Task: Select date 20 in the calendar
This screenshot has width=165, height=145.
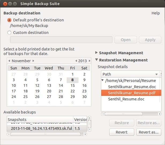Action: point(49,91)
